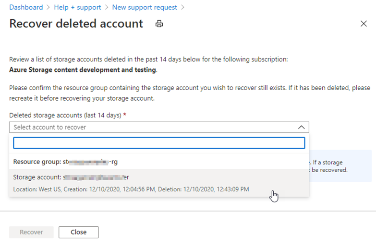Click the 'Recover deleted account' page title
Viewport: 376px width, 245px height.
[x=76, y=24]
